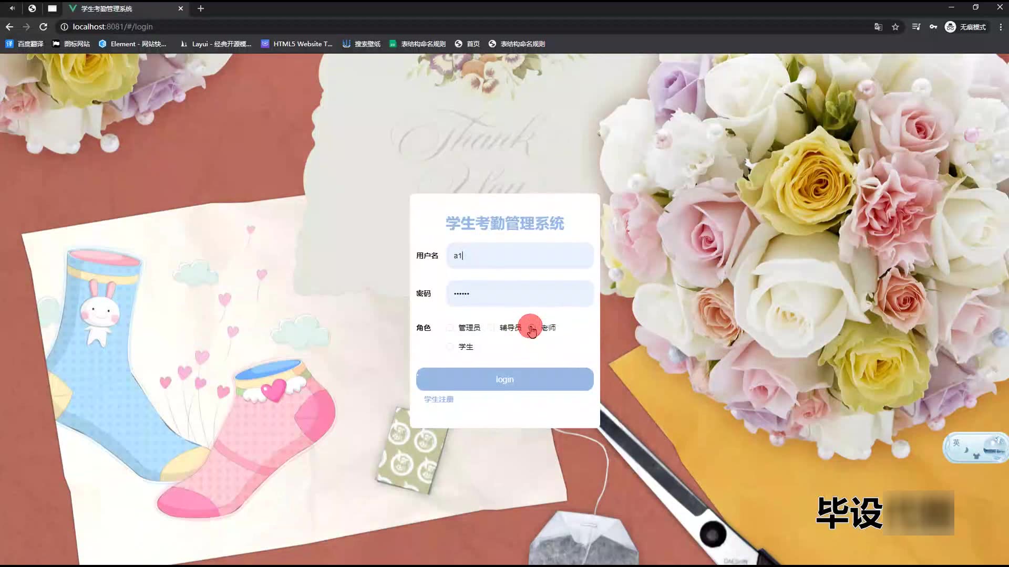Open incognito profile indicator 无痕模式
This screenshot has height=567, width=1009.
click(x=965, y=27)
